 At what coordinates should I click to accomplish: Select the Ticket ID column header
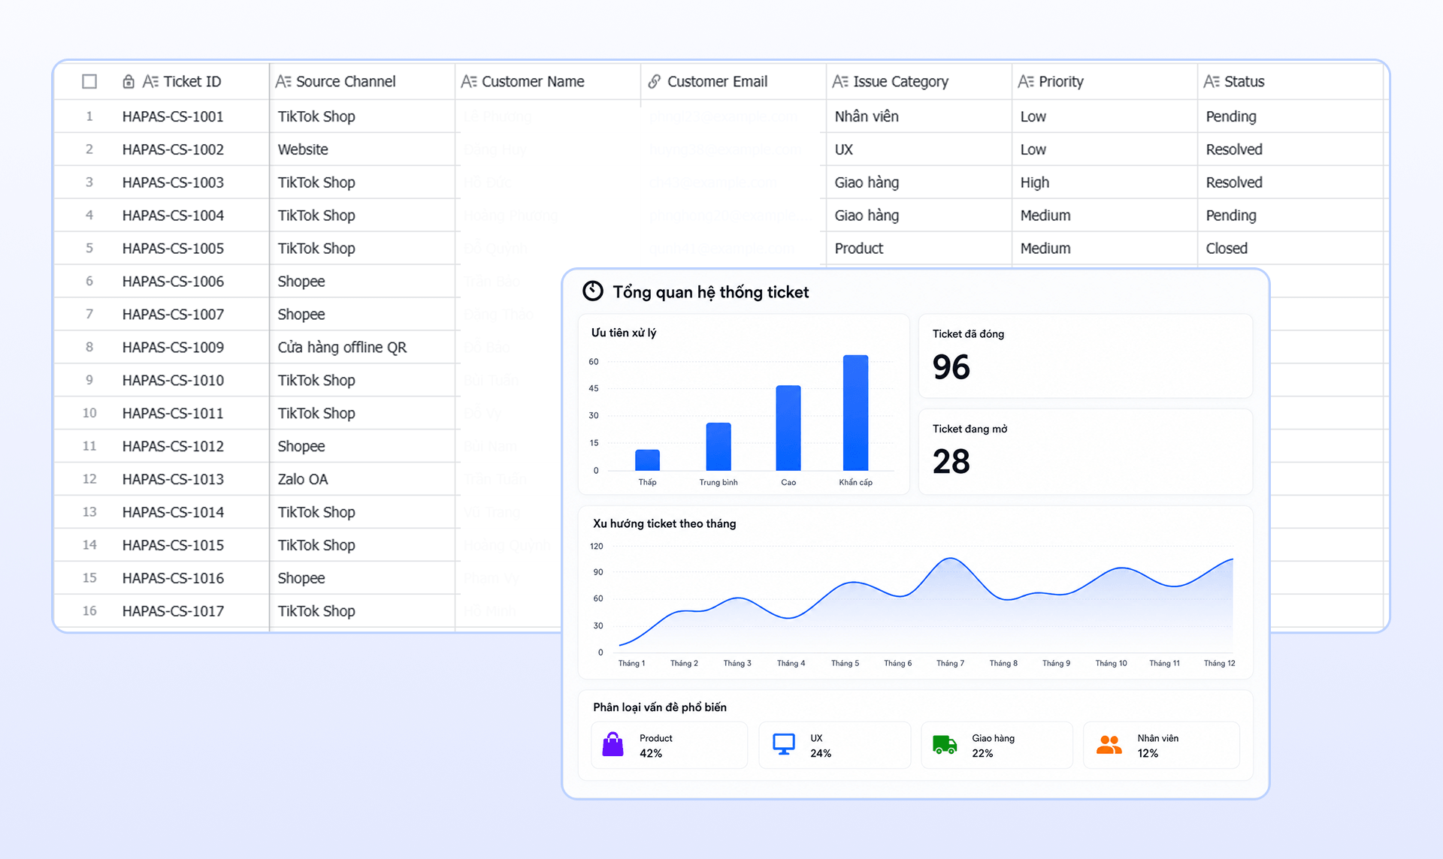tap(182, 81)
